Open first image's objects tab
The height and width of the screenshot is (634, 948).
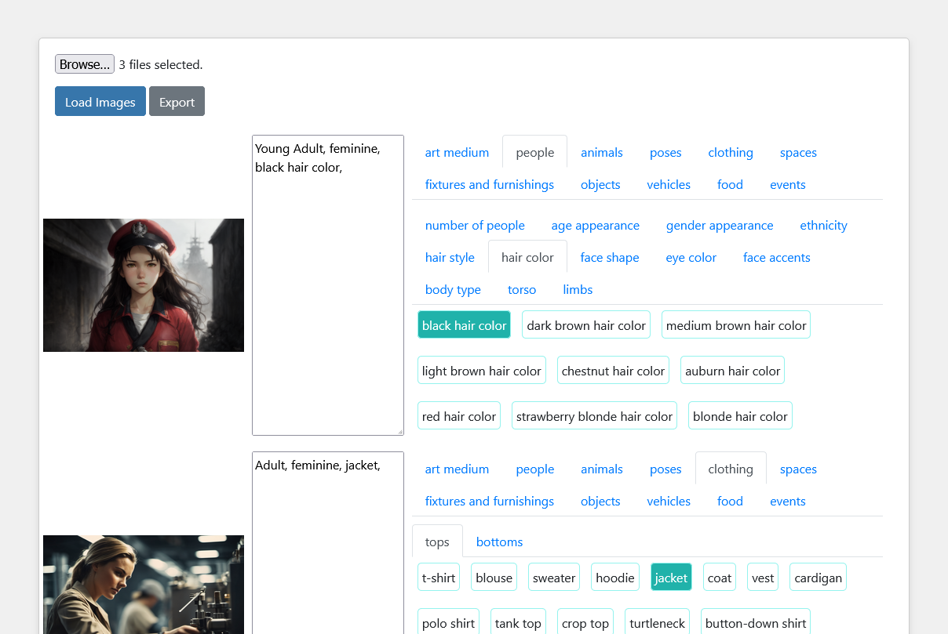pyautogui.click(x=600, y=184)
